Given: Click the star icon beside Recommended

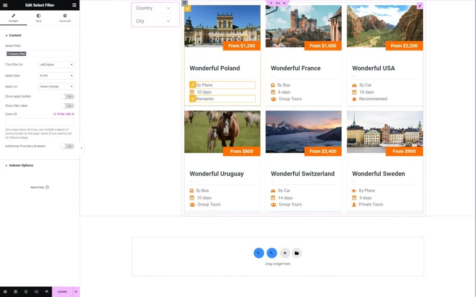Looking at the screenshot, I should 354,99.
